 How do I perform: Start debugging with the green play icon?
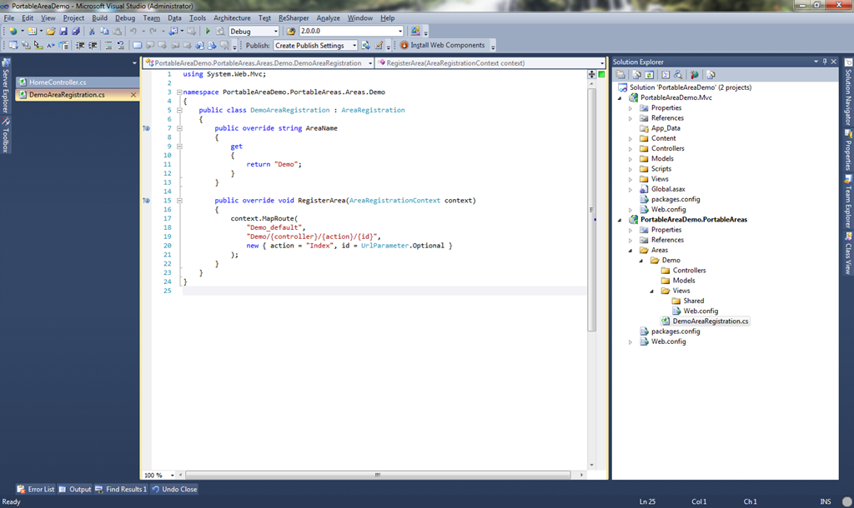208,31
